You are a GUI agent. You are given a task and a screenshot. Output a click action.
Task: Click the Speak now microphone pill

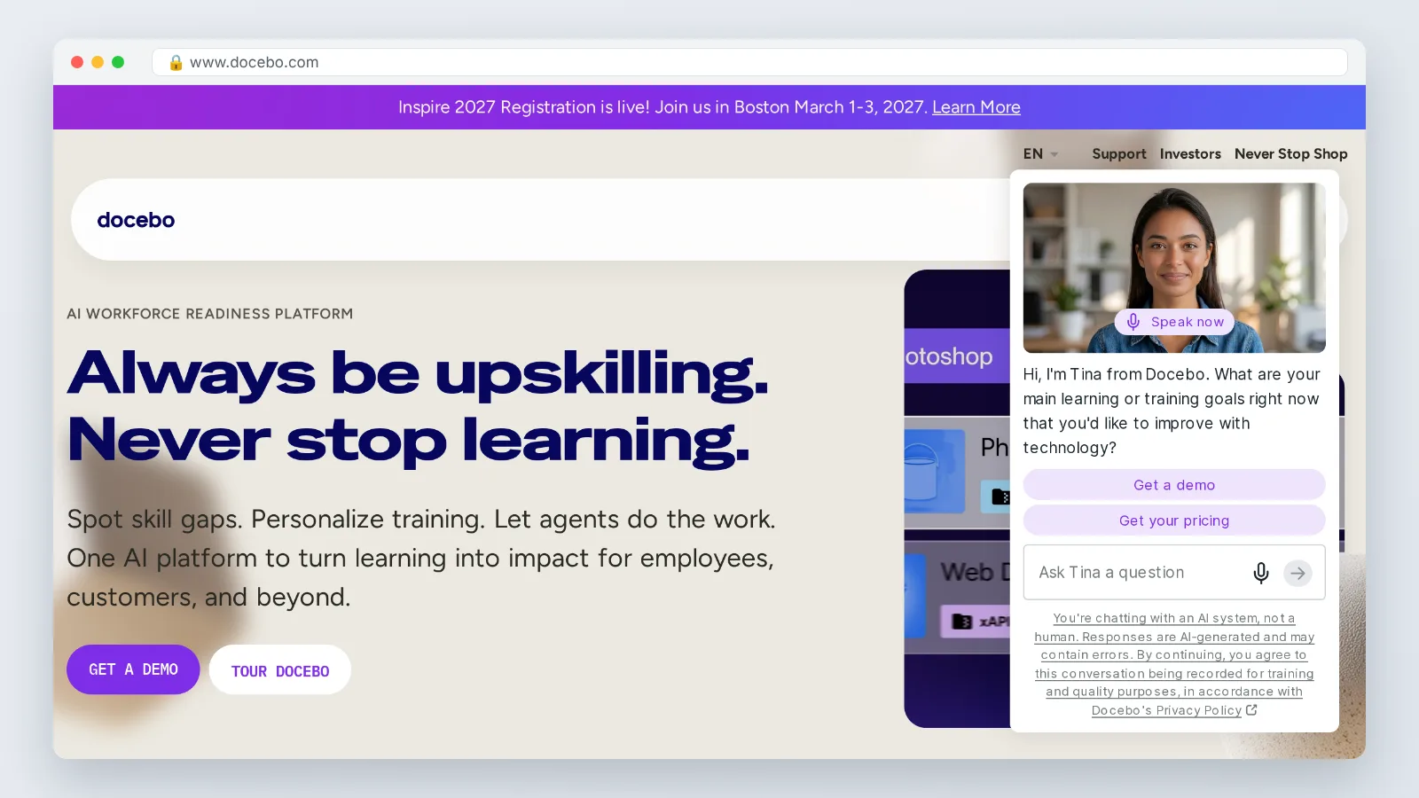coord(1174,322)
